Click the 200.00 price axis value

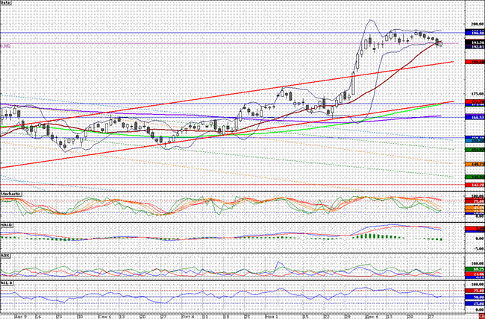click(x=478, y=24)
